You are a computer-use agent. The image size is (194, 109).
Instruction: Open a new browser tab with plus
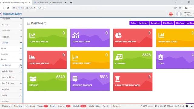pyautogui.click(x=71, y=2)
